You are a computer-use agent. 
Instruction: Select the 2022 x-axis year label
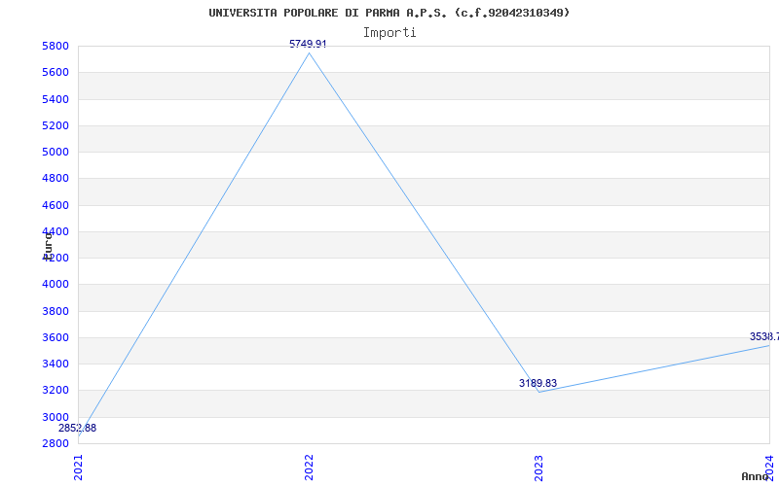(309, 468)
